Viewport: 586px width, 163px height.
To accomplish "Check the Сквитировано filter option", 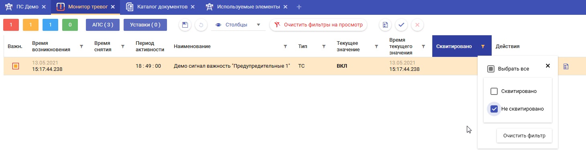I will click(x=494, y=91).
